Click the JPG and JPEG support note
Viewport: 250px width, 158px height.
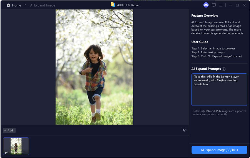pos(219,113)
